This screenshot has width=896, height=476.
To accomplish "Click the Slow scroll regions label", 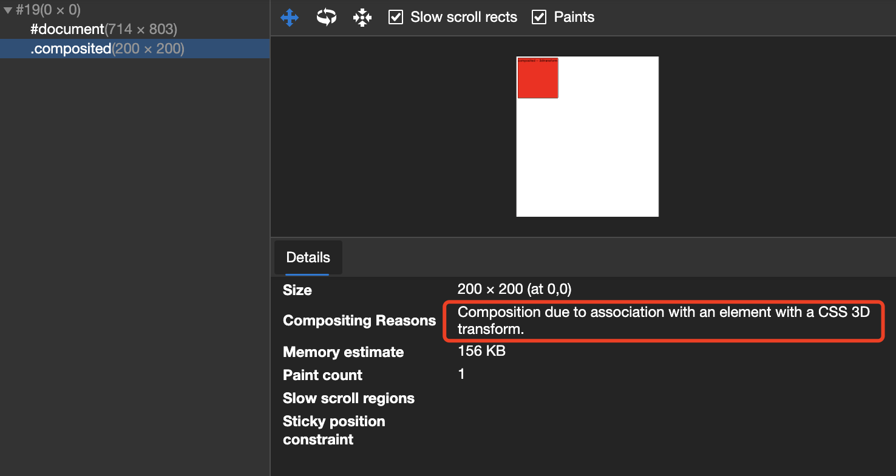I will point(348,398).
